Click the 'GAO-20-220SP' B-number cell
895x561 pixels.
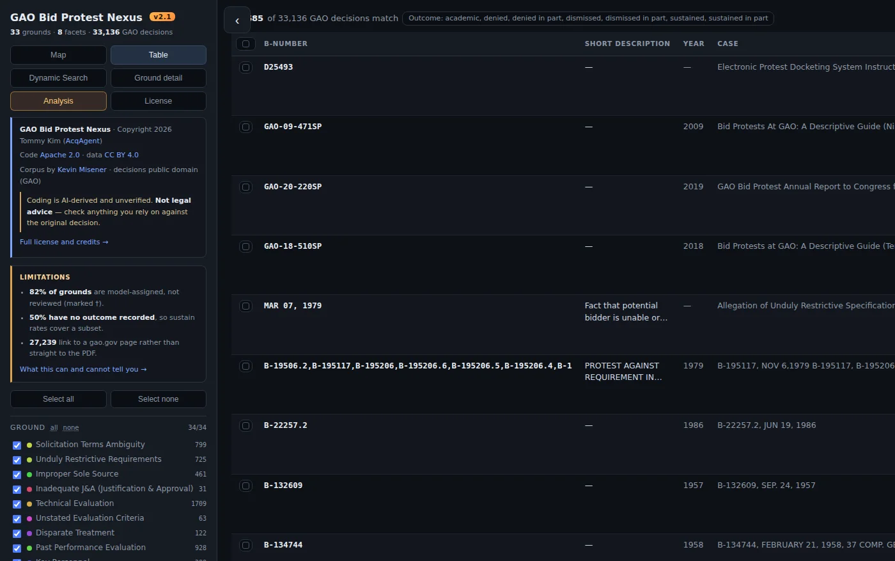[293, 187]
